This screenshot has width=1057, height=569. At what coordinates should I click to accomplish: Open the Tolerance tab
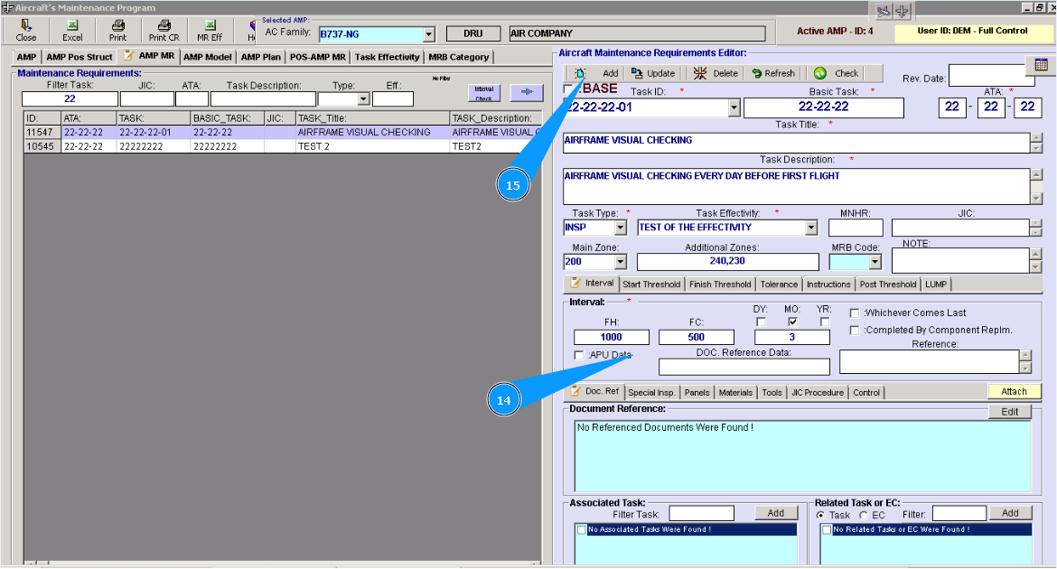coord(779,284)
